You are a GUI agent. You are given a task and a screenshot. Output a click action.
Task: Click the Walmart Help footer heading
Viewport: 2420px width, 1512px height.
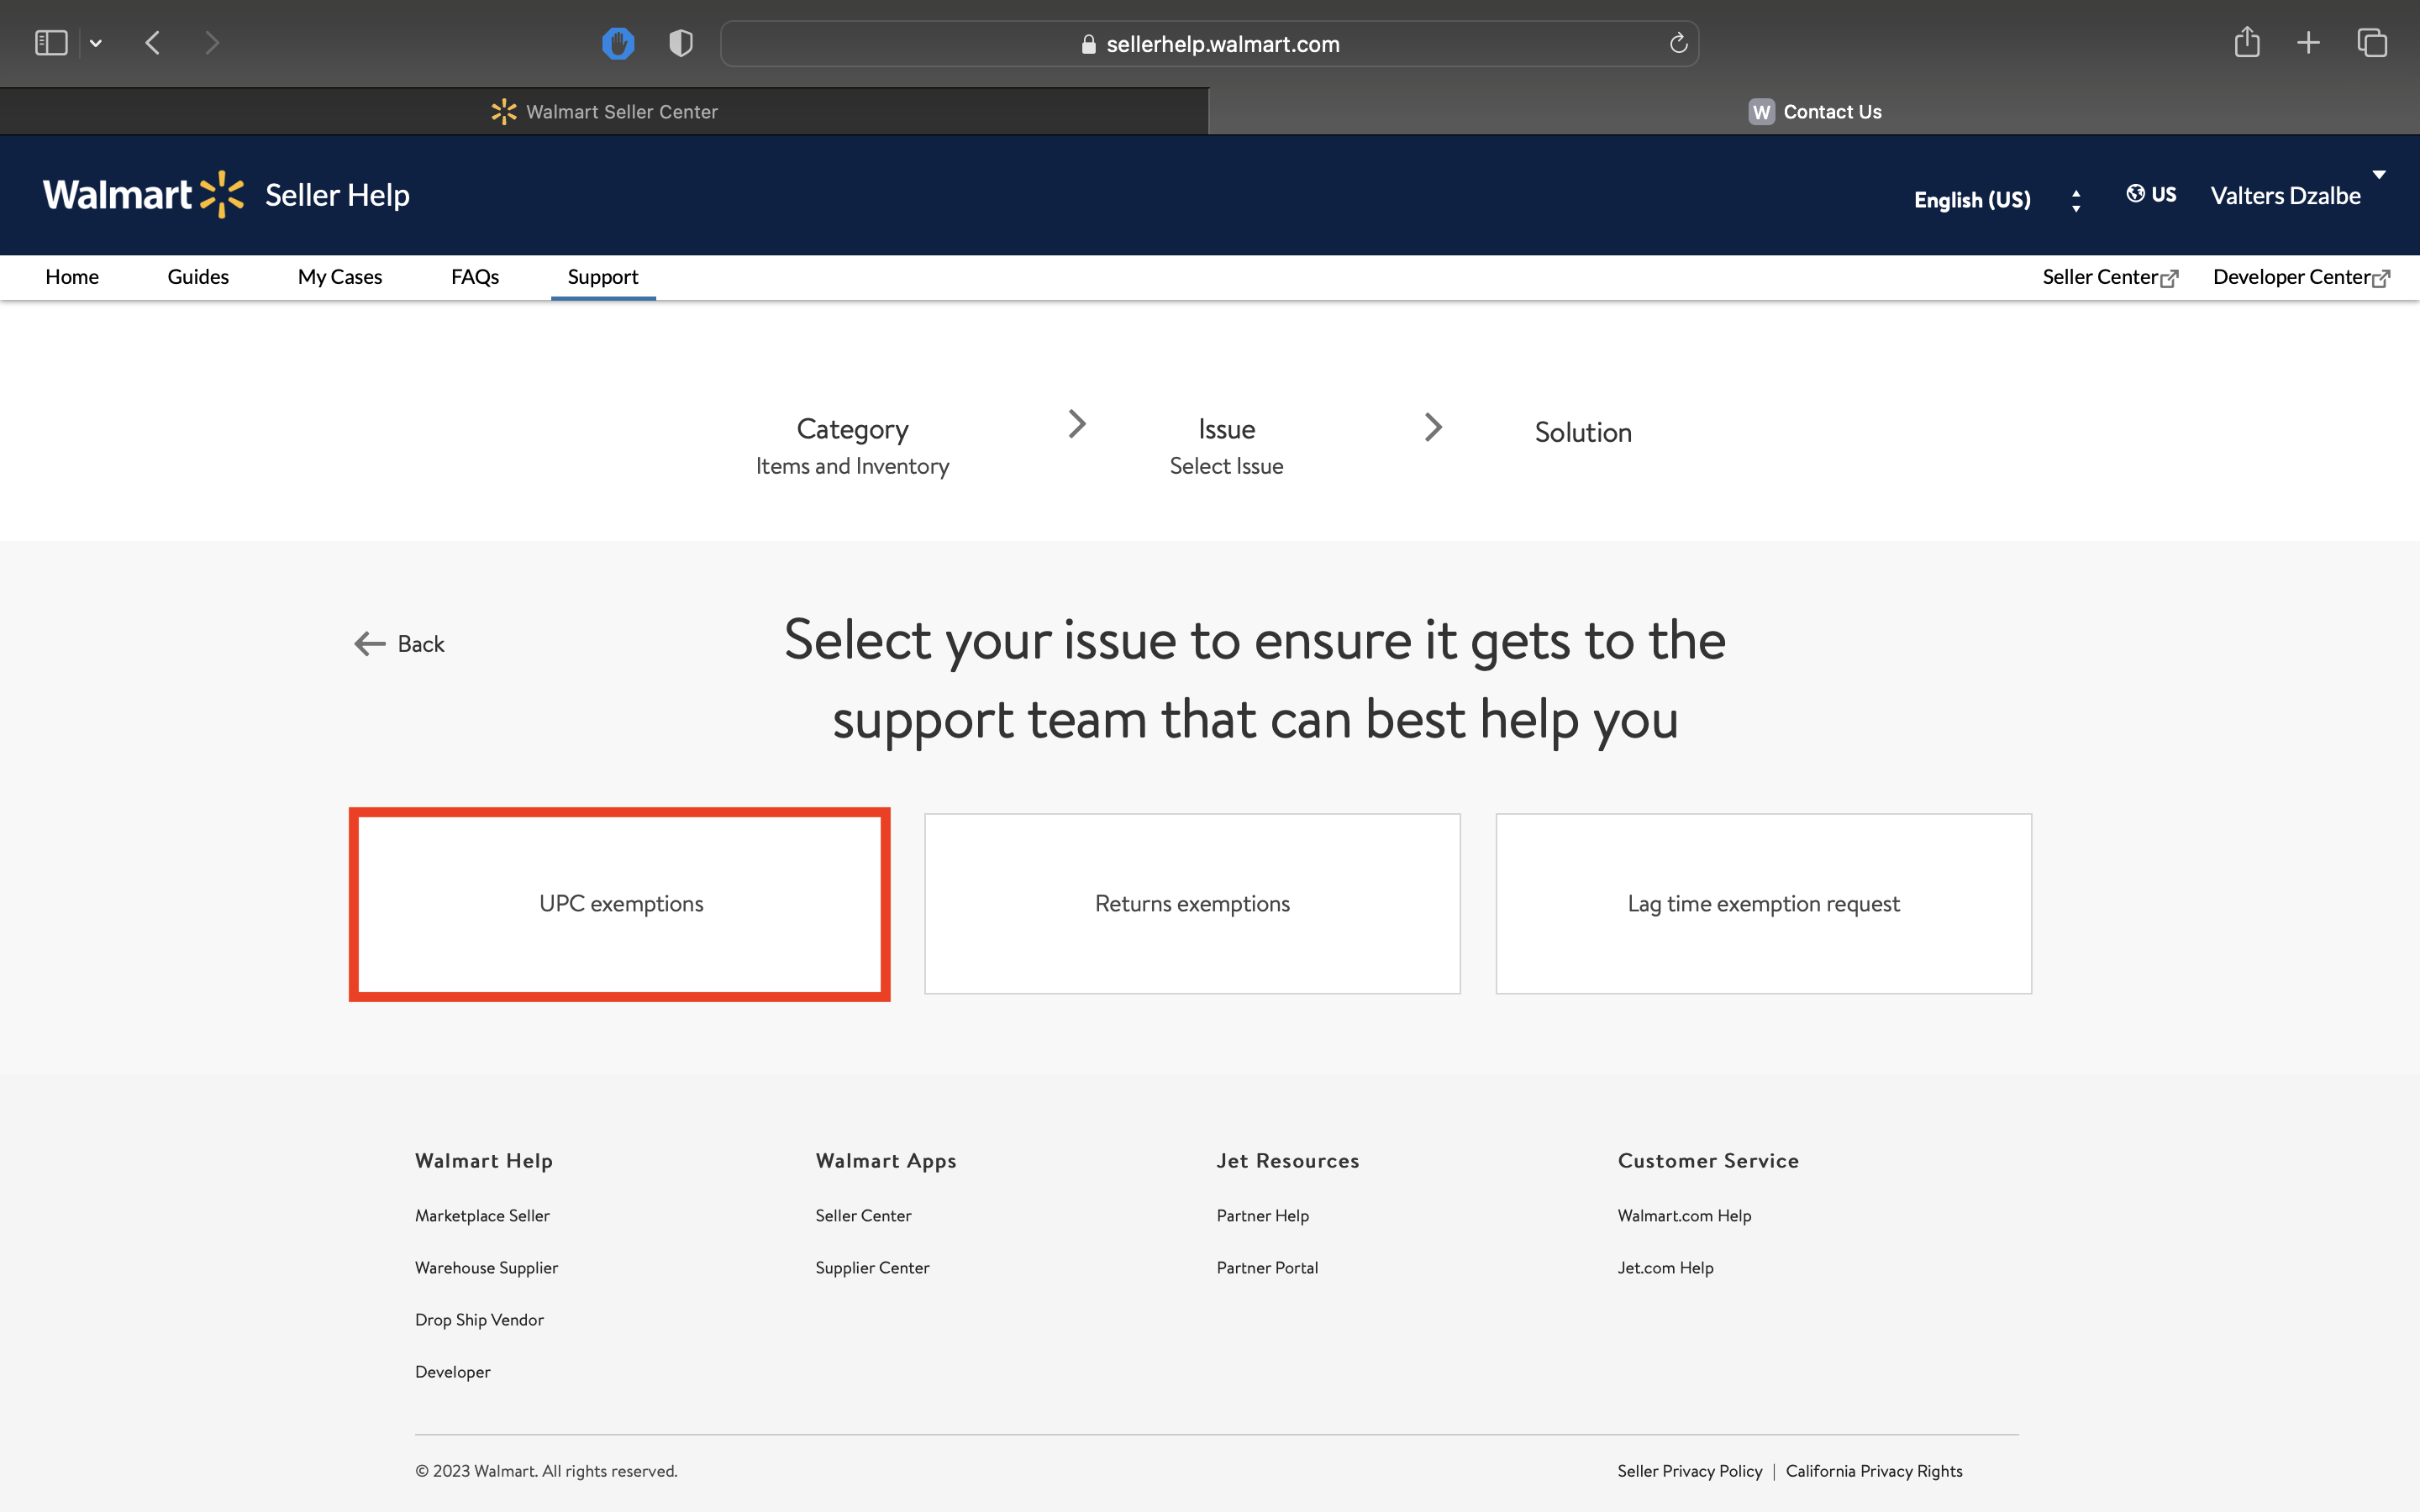point(484,1161)
